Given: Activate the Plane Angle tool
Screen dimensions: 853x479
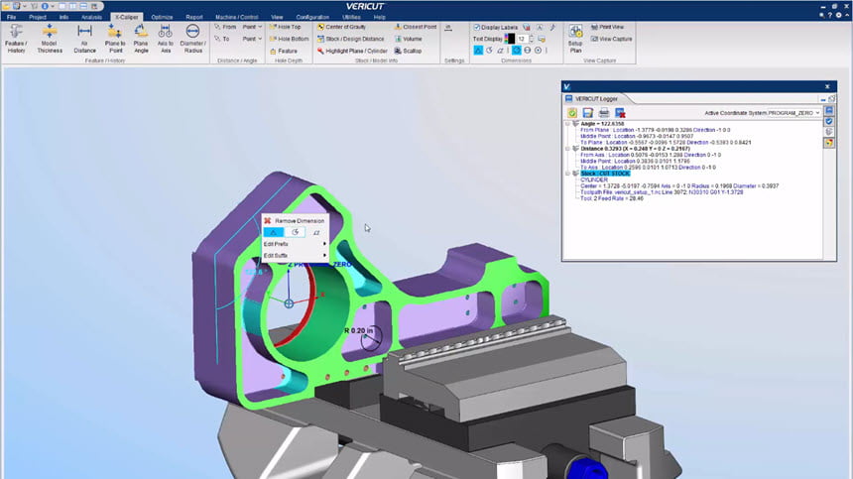Looking at the screenshot, I should 141,39.
